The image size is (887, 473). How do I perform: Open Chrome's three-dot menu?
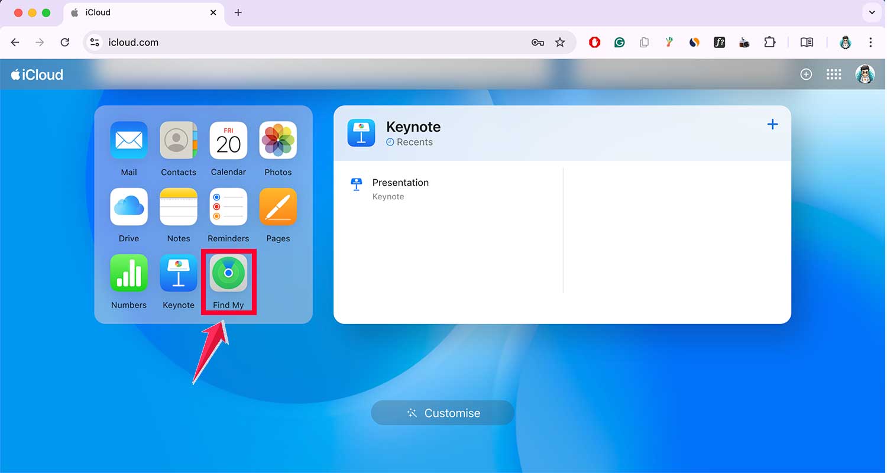(x=870, y=42)
